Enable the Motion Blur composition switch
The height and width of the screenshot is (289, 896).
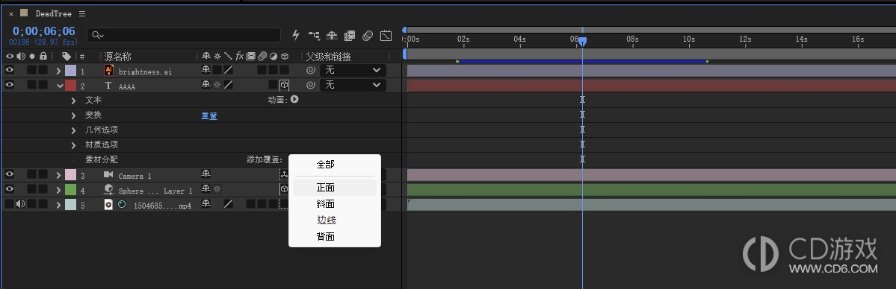[368, 35]
